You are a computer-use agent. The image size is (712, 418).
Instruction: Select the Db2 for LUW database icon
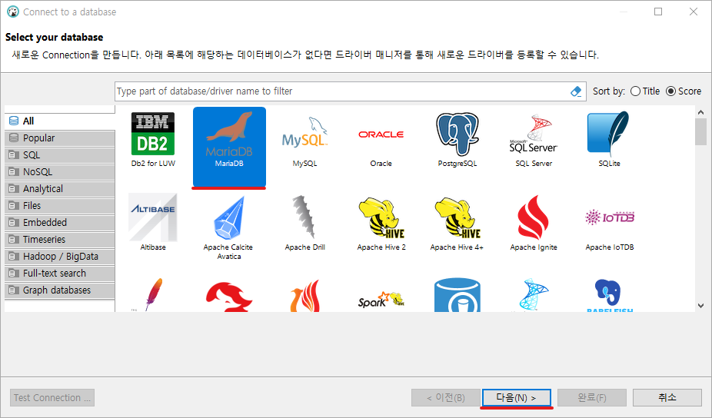[x=153, y=134]
